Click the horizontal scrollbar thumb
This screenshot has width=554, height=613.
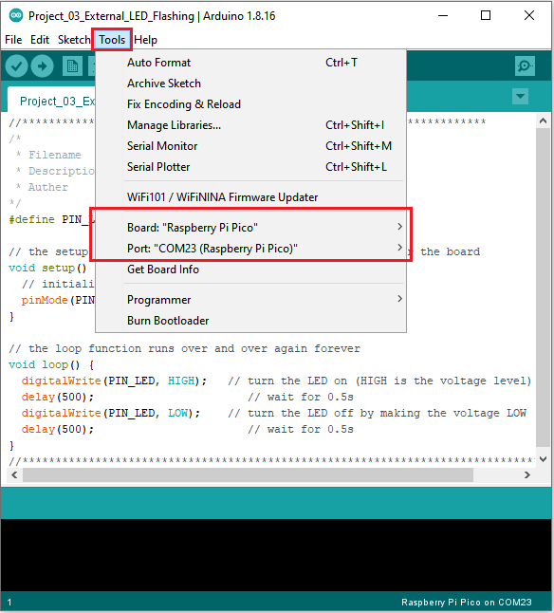click(x=249, y=475)
